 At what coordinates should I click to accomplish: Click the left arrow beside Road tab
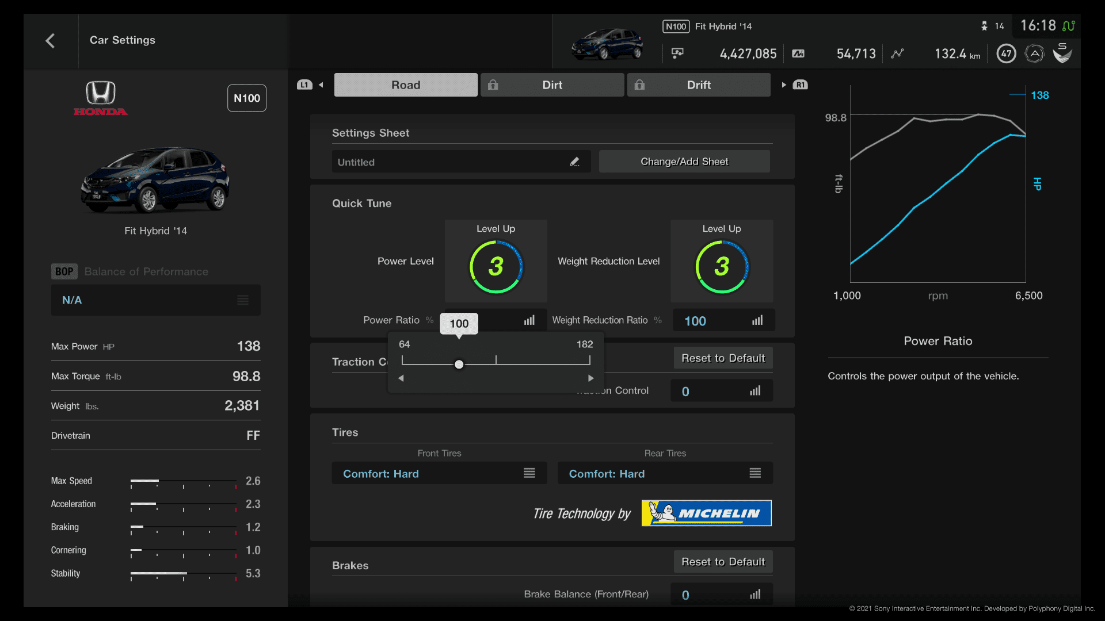[x=321, y=85]
